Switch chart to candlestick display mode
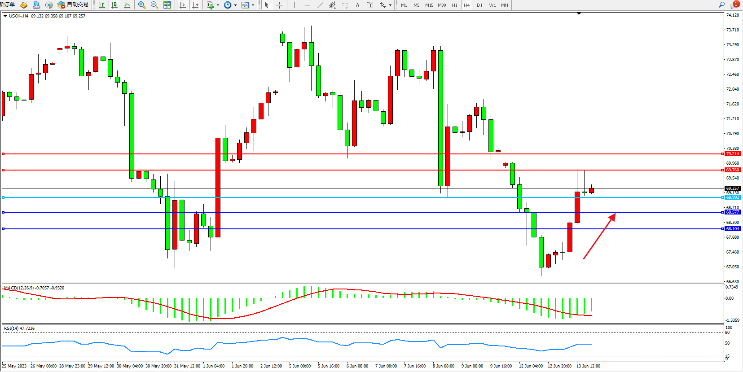The height and width of the screenshot is (372, 743). pos(114,5)
